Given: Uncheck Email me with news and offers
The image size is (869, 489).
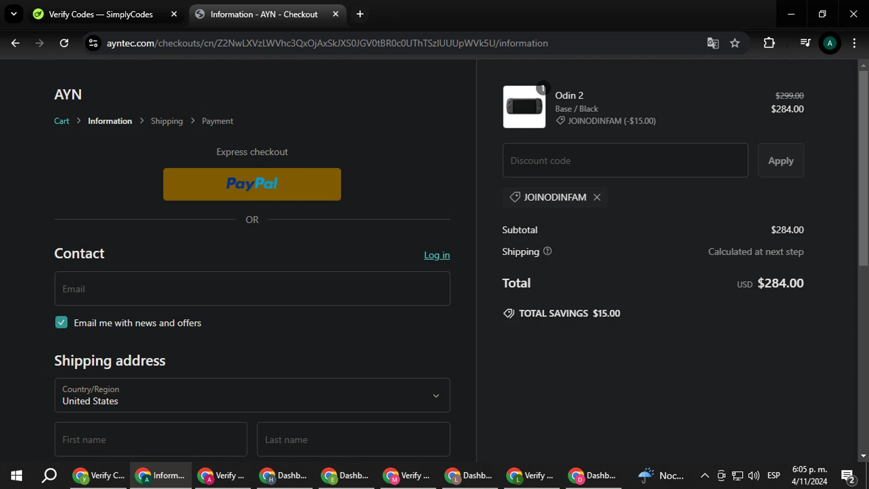Looking at the screenshot, I should point(61,322).
